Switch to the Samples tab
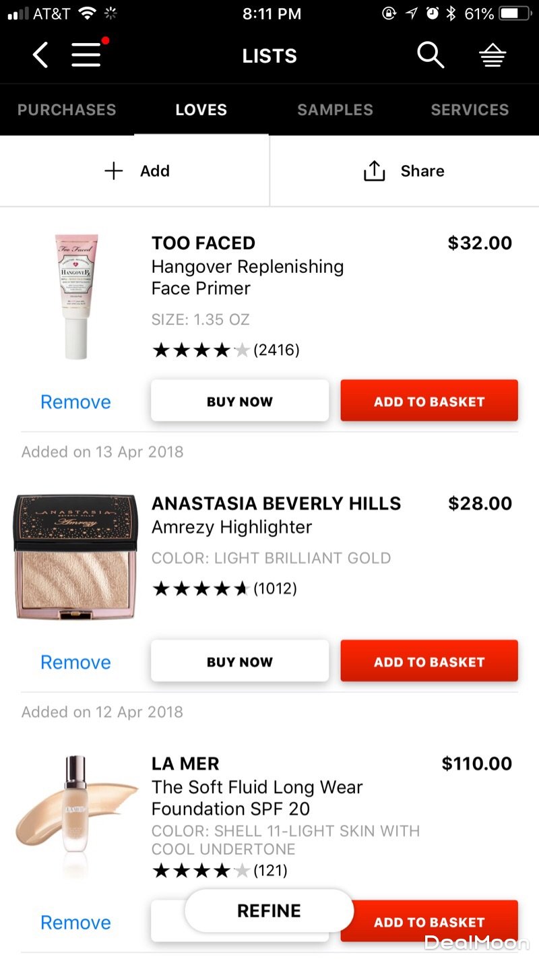Image resolution: width=539 pixels, height=959 pixels. [x=335, y=110]
